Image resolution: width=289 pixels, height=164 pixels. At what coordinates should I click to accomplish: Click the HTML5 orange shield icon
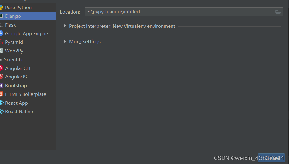pos(2,94)
